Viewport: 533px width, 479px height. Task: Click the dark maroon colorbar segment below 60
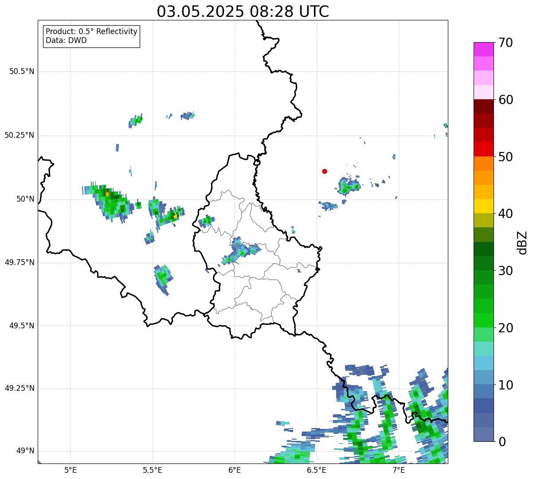[x=483, y=106]
